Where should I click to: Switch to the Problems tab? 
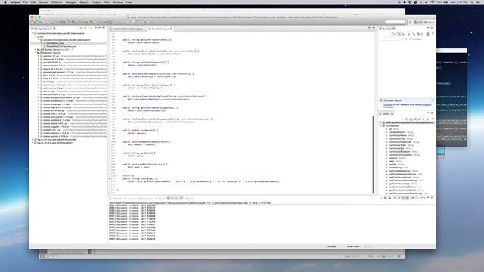click(x=116, y=199)
